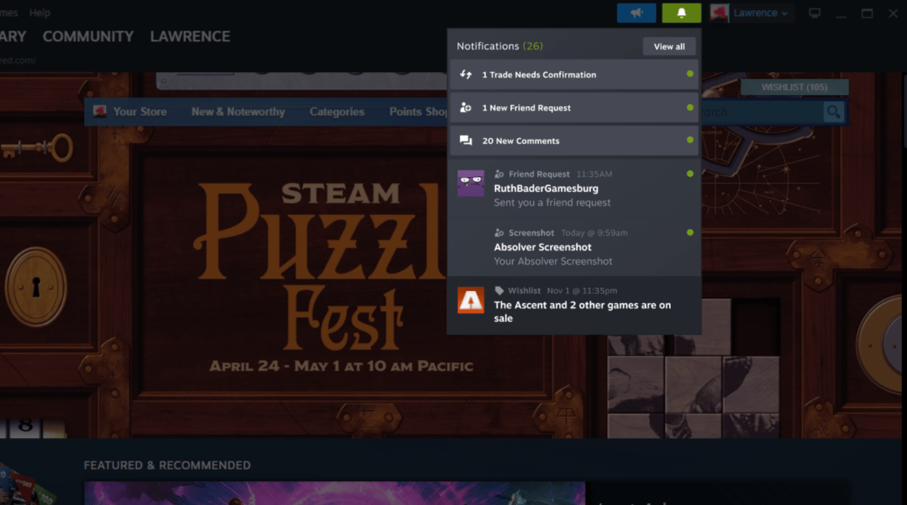This screenshot has height=505, width=907.
Task: Click View all notifications
Action: pos(669,46)
